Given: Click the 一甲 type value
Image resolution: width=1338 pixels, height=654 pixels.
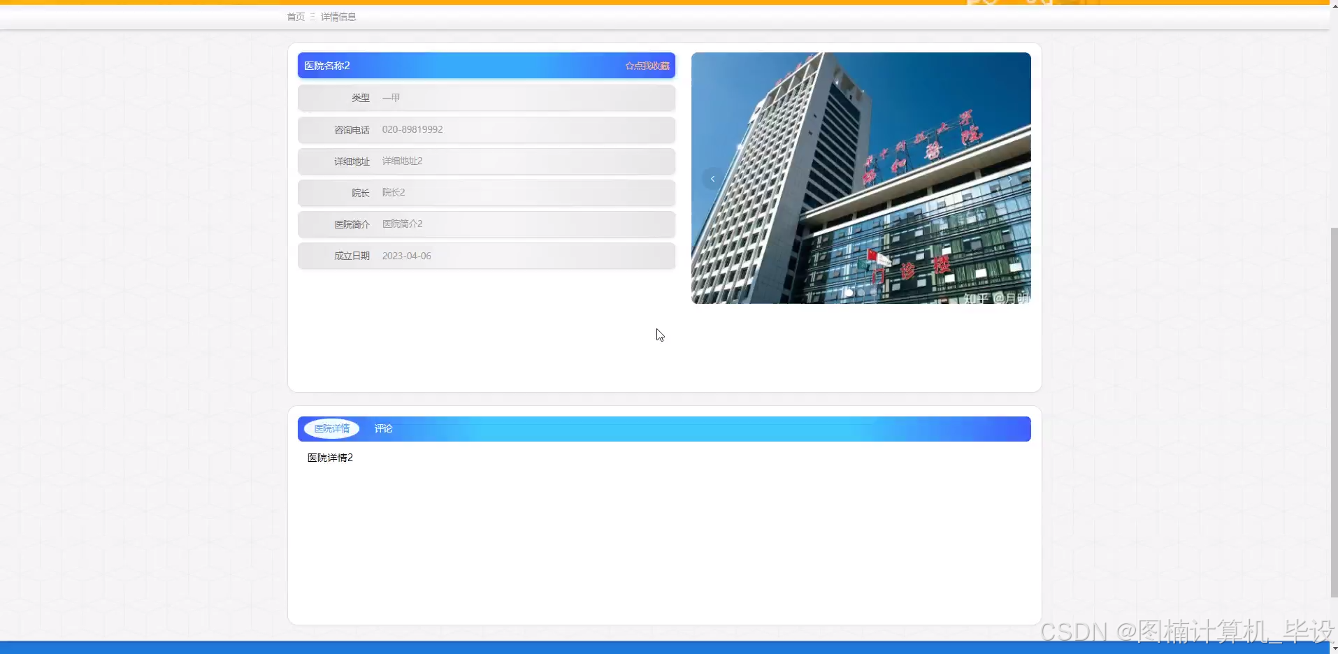Looking at the screenshot, I should (x=391, y=98).
